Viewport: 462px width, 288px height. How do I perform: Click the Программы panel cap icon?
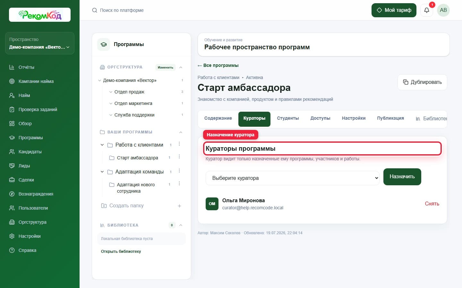click(x=104, y=44)
